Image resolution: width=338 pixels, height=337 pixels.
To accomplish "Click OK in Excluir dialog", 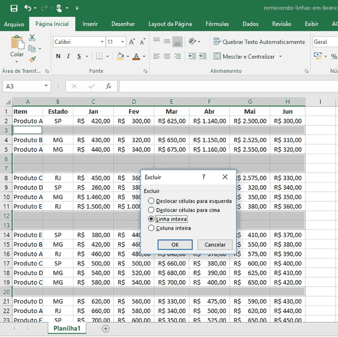I will click(175, 245).
